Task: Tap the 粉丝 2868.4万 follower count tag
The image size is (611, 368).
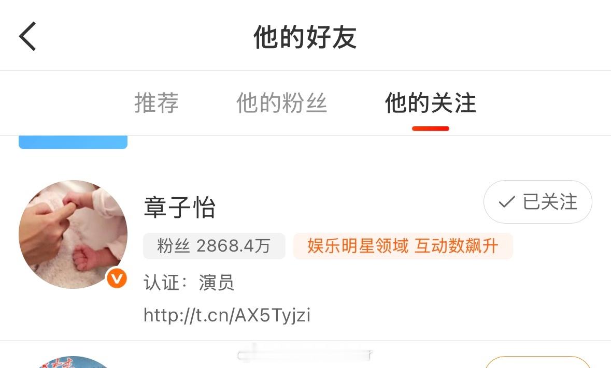Action: [x=214, y=246]
